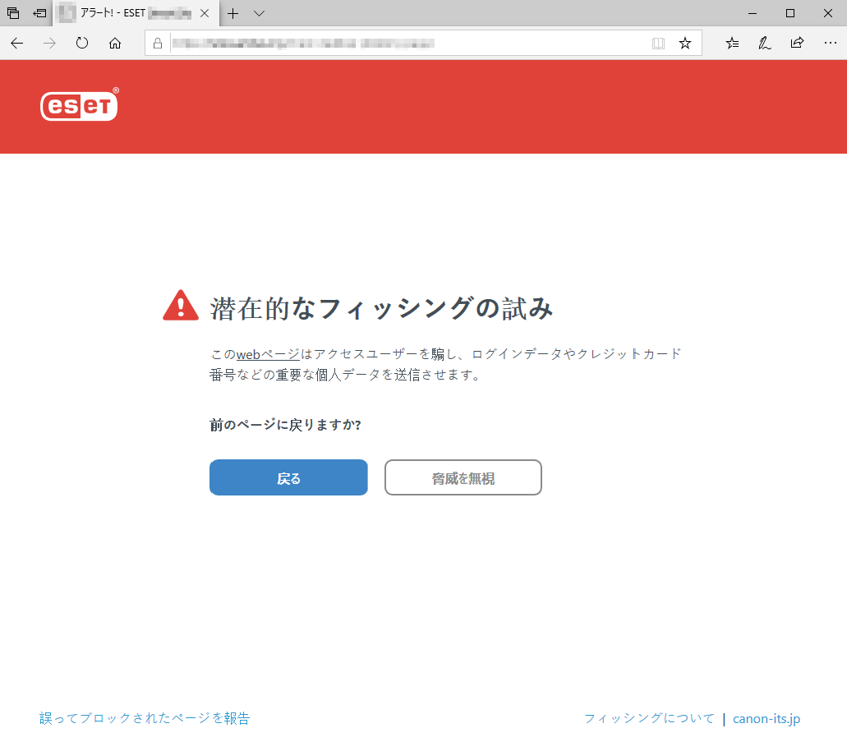This screenshot has width=847, height=742.
Task: Click the ESET logo in the red banner
Action: (79, 106)
